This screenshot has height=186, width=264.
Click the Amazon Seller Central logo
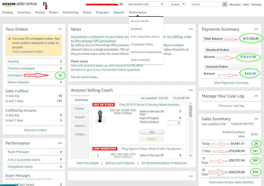pyautogui.click(x=19, y=4)
